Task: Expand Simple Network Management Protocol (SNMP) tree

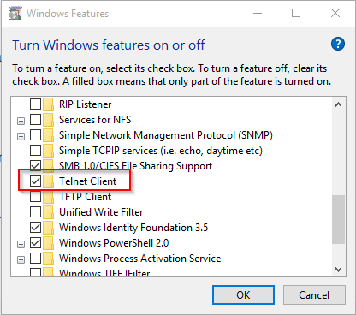Action: coord(21,136)
